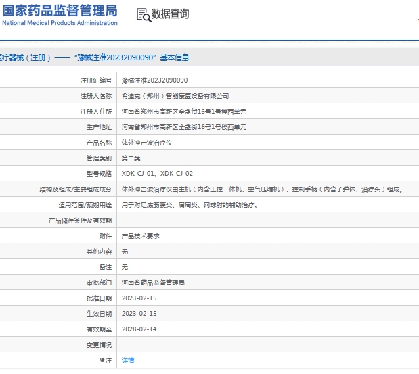Viewport: 419px width, 374px height.
Task: Click the 注册证编号 label cell
Action: click(x=96, y=80)
